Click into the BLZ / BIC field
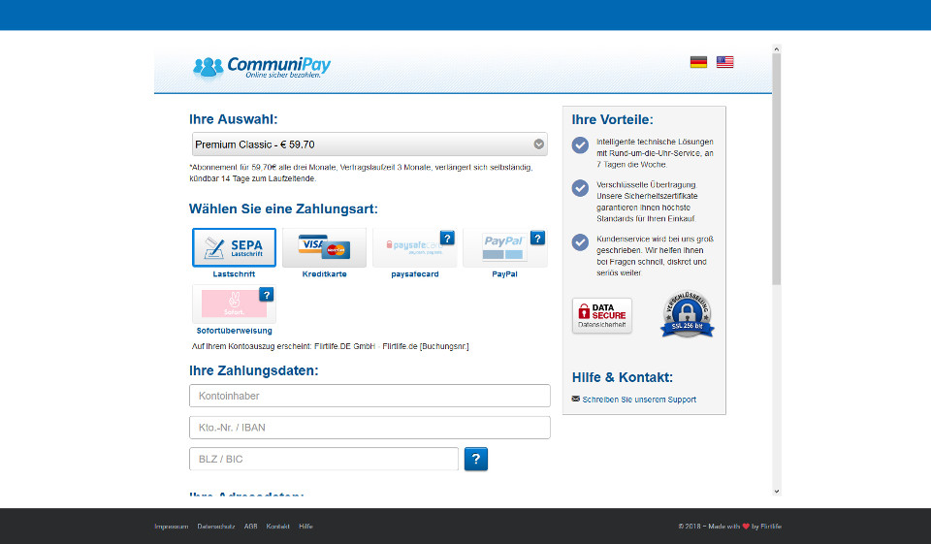Image resolution: width=931 pixels, height=544 pixels. click(x=324, y=460)
